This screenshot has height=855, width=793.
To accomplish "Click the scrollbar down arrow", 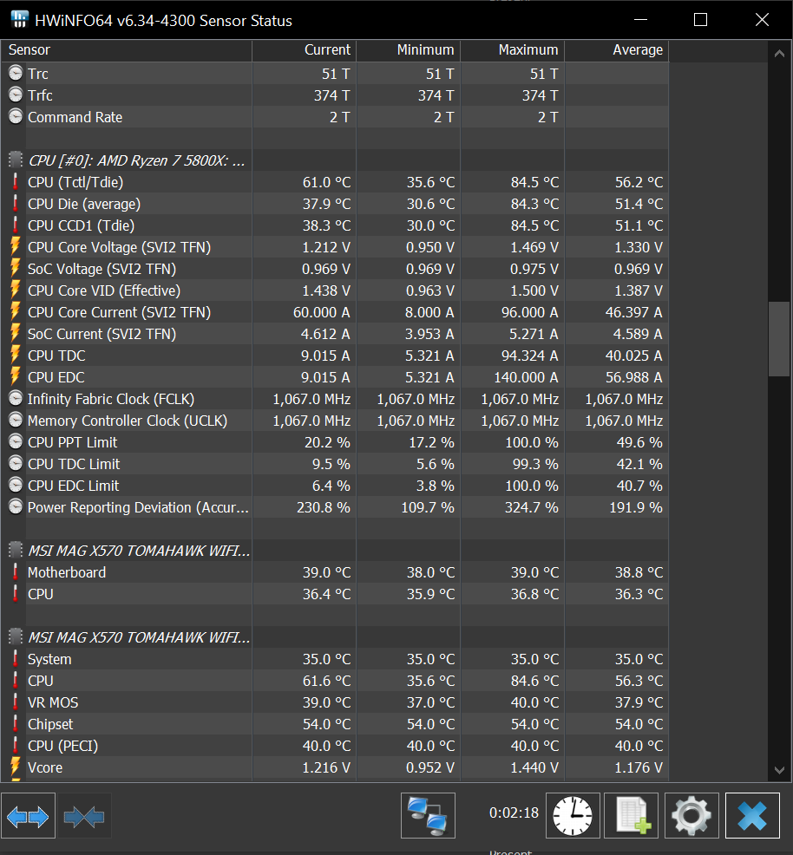I will coord(779,769).
